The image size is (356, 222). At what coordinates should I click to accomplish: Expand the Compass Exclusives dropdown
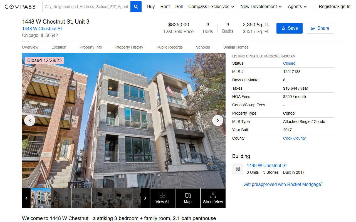click(x=211, y=6)
